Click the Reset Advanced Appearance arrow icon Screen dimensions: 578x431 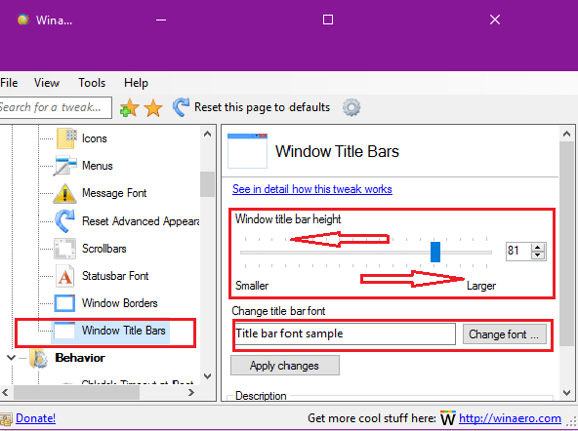[x=64, y=220]
